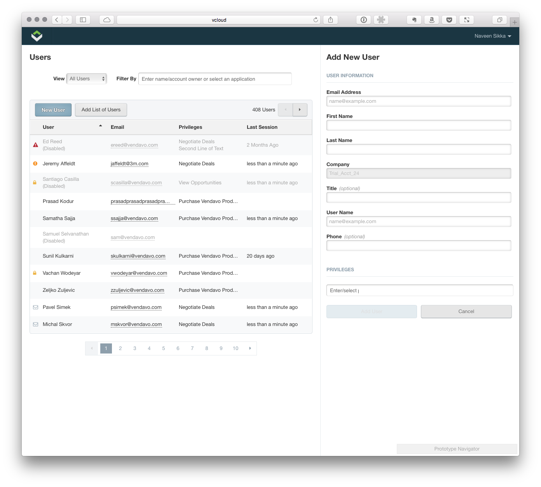Viewport: 541px width, 487px height.
Task: Open the privileges Enter/select combo box
Action: (419, 290)
